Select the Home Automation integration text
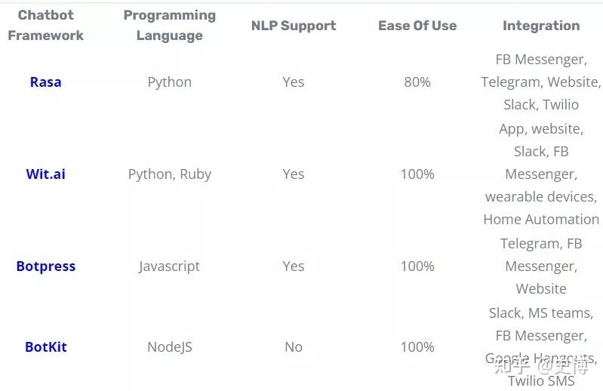603x391 pixels. (541, 220)
